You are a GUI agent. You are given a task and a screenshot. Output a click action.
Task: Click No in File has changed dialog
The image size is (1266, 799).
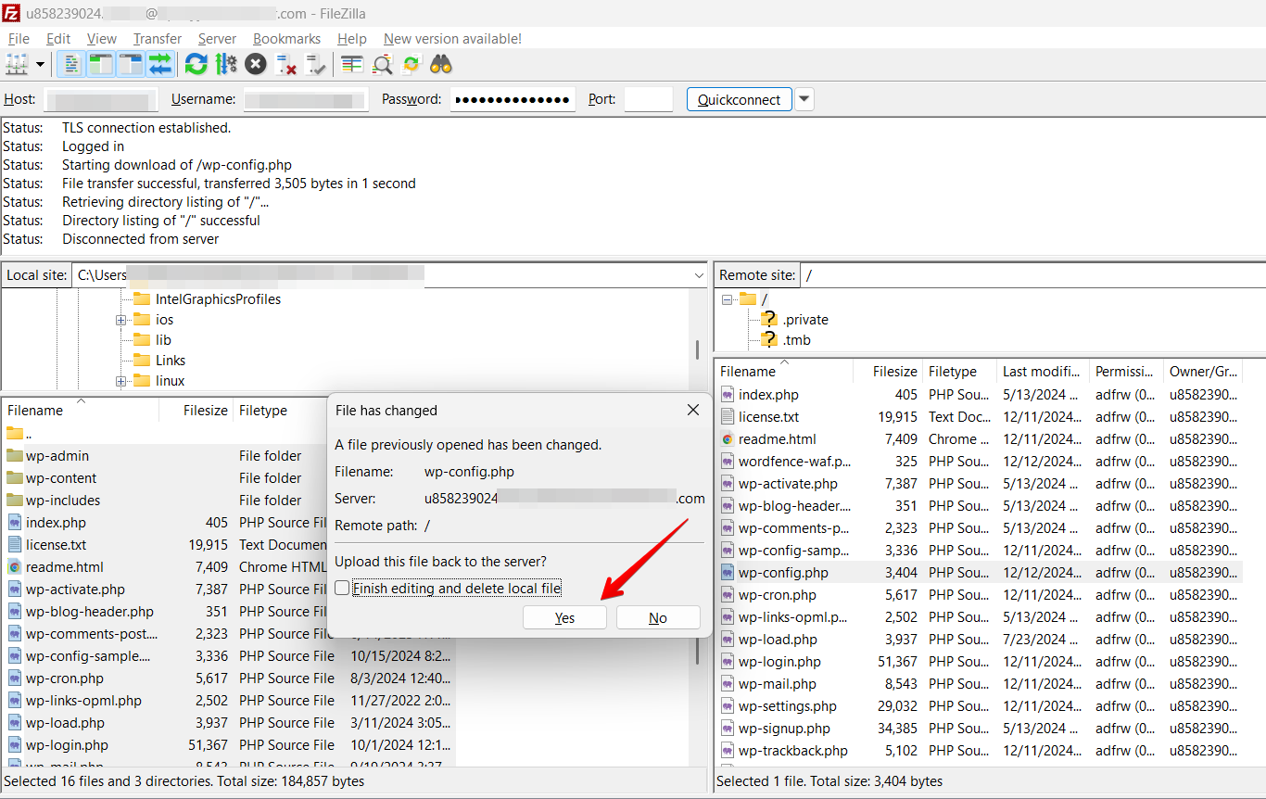tap(658, 618)
